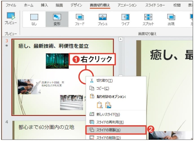This screenshot has width=194, height=141.
Task: Click the 貼り付けのオプション: label
Action: pyautogui.click(x=111, y=97)
